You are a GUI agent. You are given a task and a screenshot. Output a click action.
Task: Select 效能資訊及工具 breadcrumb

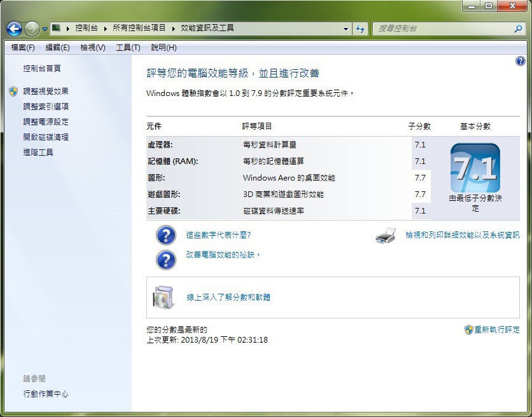coord(207,28)
